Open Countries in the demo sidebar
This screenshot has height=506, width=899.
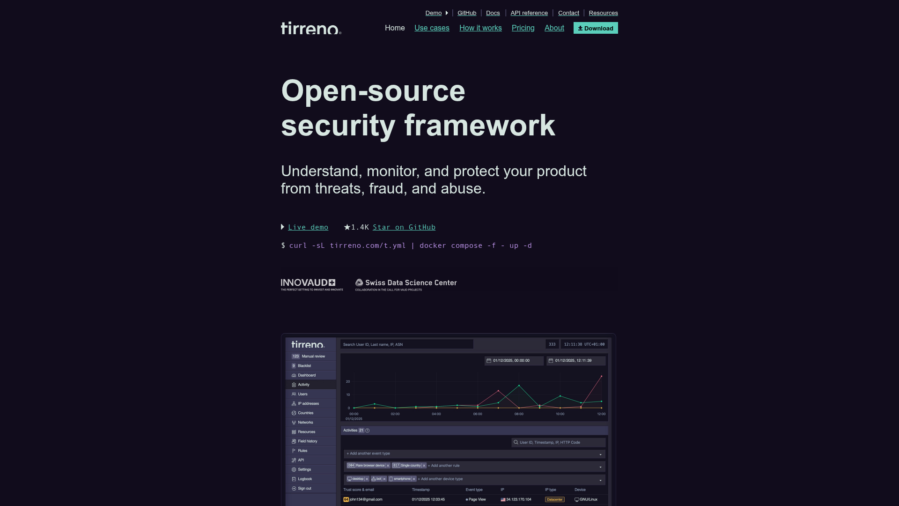(310, 413)
